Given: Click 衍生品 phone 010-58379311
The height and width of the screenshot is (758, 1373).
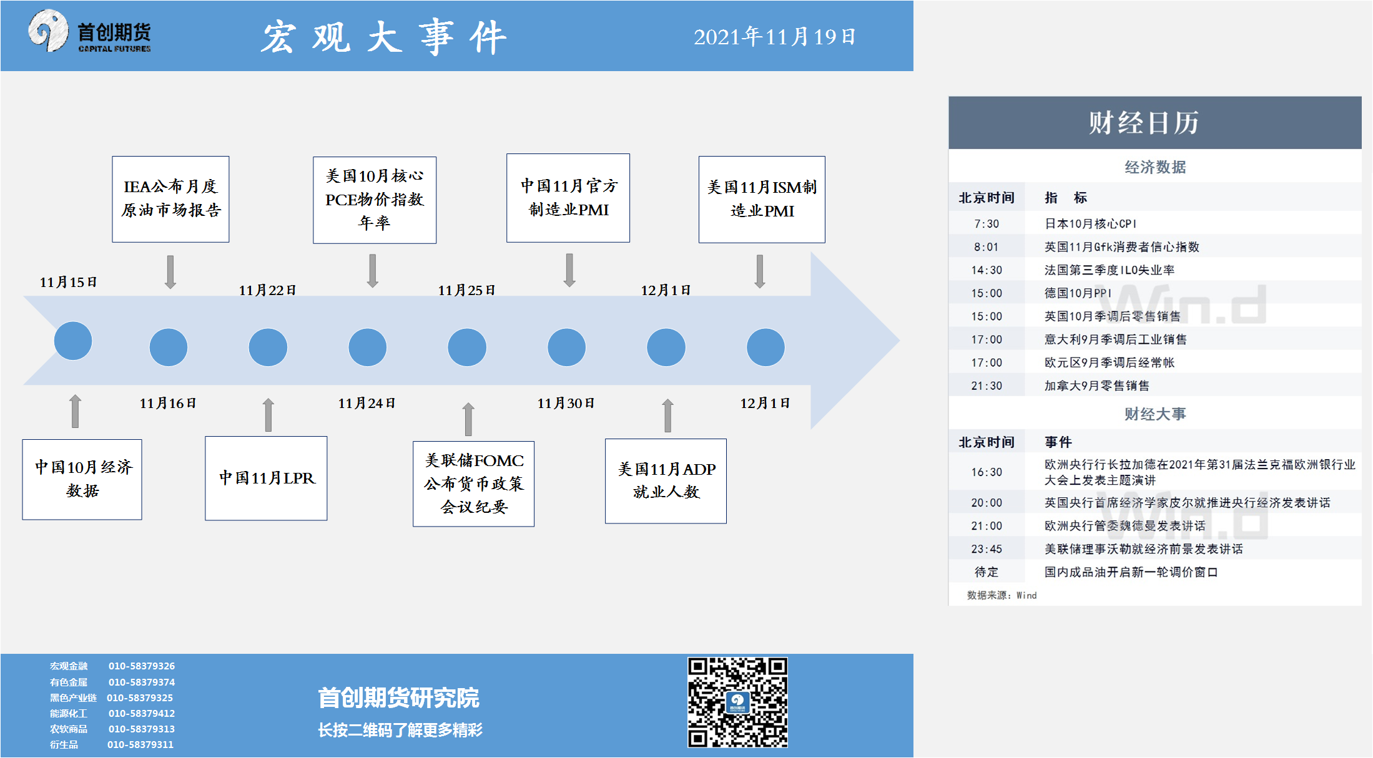Looking at the screenshot, I should click(x=140, y=744).
